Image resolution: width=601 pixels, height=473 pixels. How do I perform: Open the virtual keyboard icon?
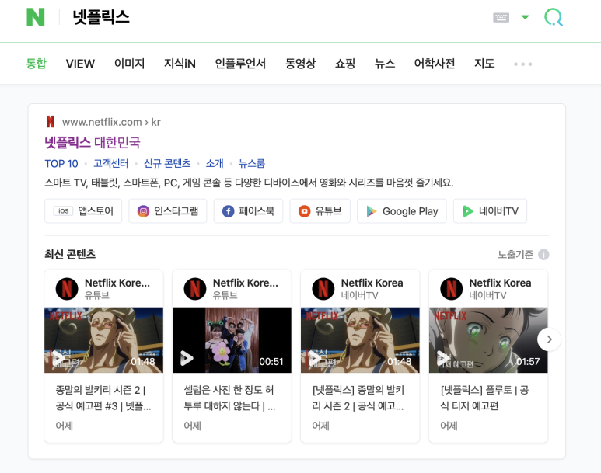coord(501,18)
